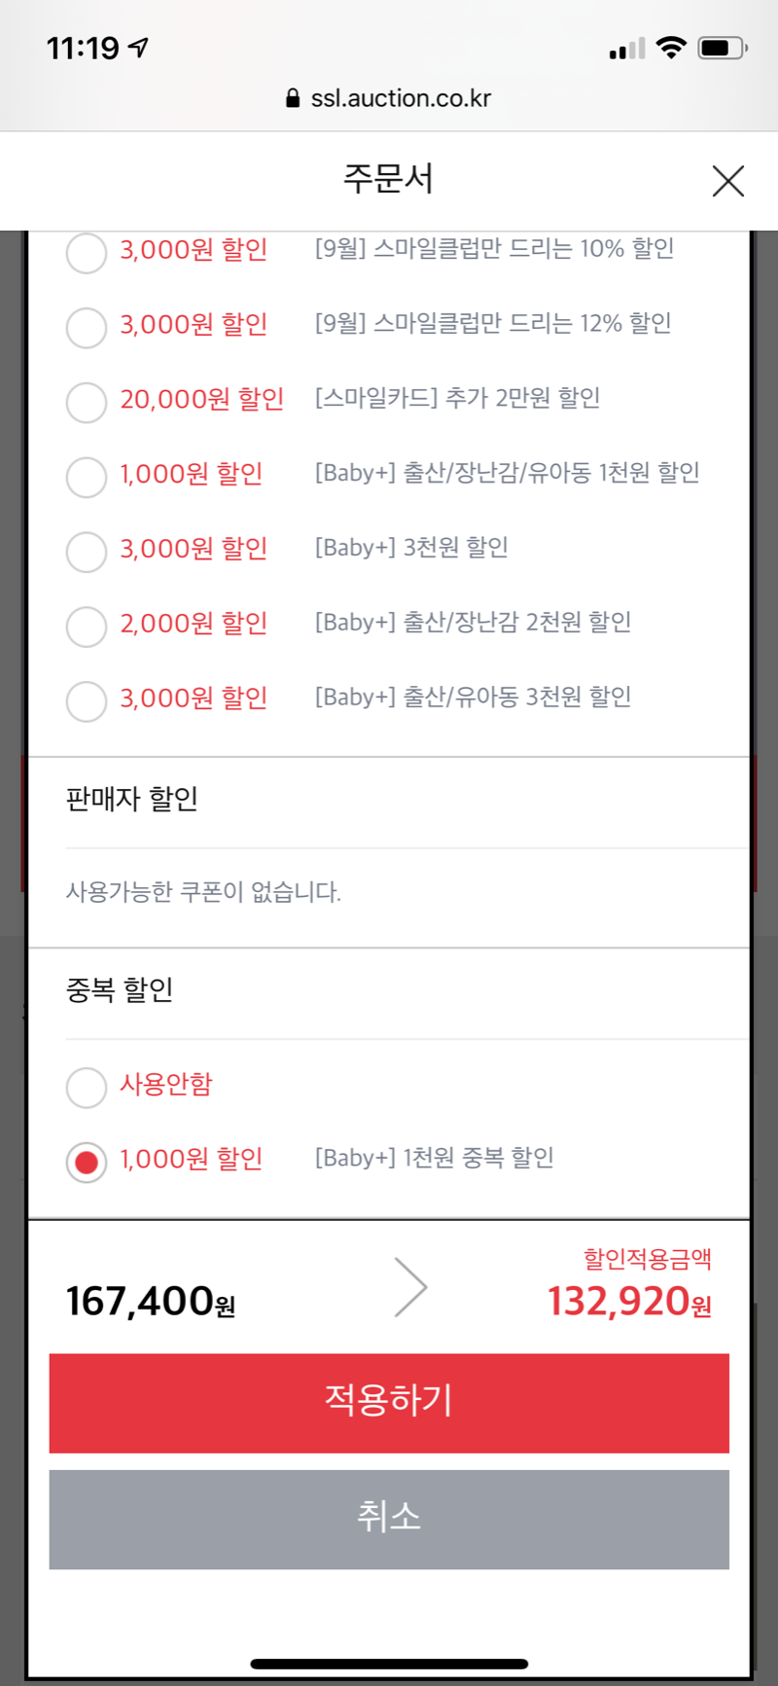The width and height of the screenshot is (778, 1686).
Task: Select the 스마일카드 20,000원 discount option
Action: tap(87, 402)
